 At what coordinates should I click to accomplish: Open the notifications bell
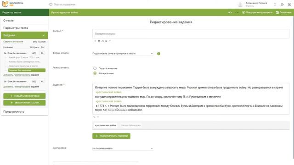click(x=275, y=4)
